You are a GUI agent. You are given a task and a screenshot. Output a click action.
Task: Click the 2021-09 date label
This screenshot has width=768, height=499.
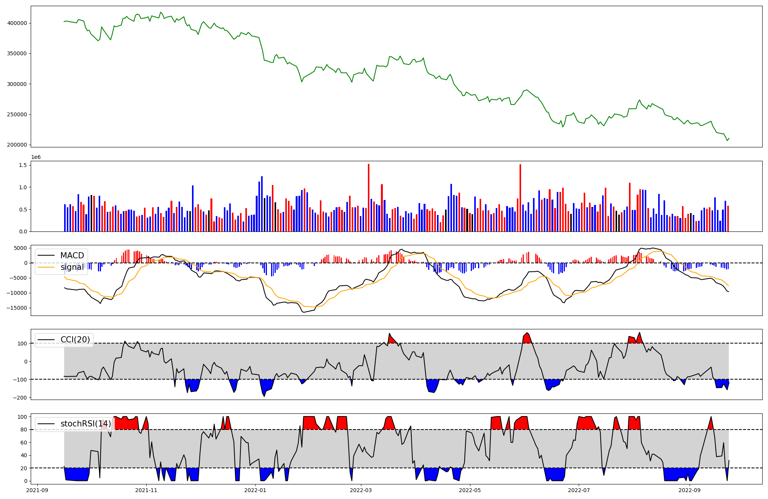pos(37,490)
